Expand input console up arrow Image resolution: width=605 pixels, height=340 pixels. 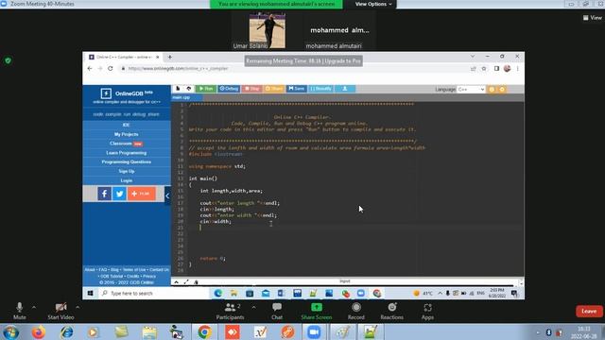[177, 282]
